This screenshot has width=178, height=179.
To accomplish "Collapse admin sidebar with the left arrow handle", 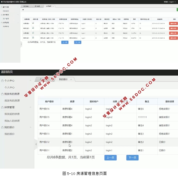I will click(x=21, y=44).
